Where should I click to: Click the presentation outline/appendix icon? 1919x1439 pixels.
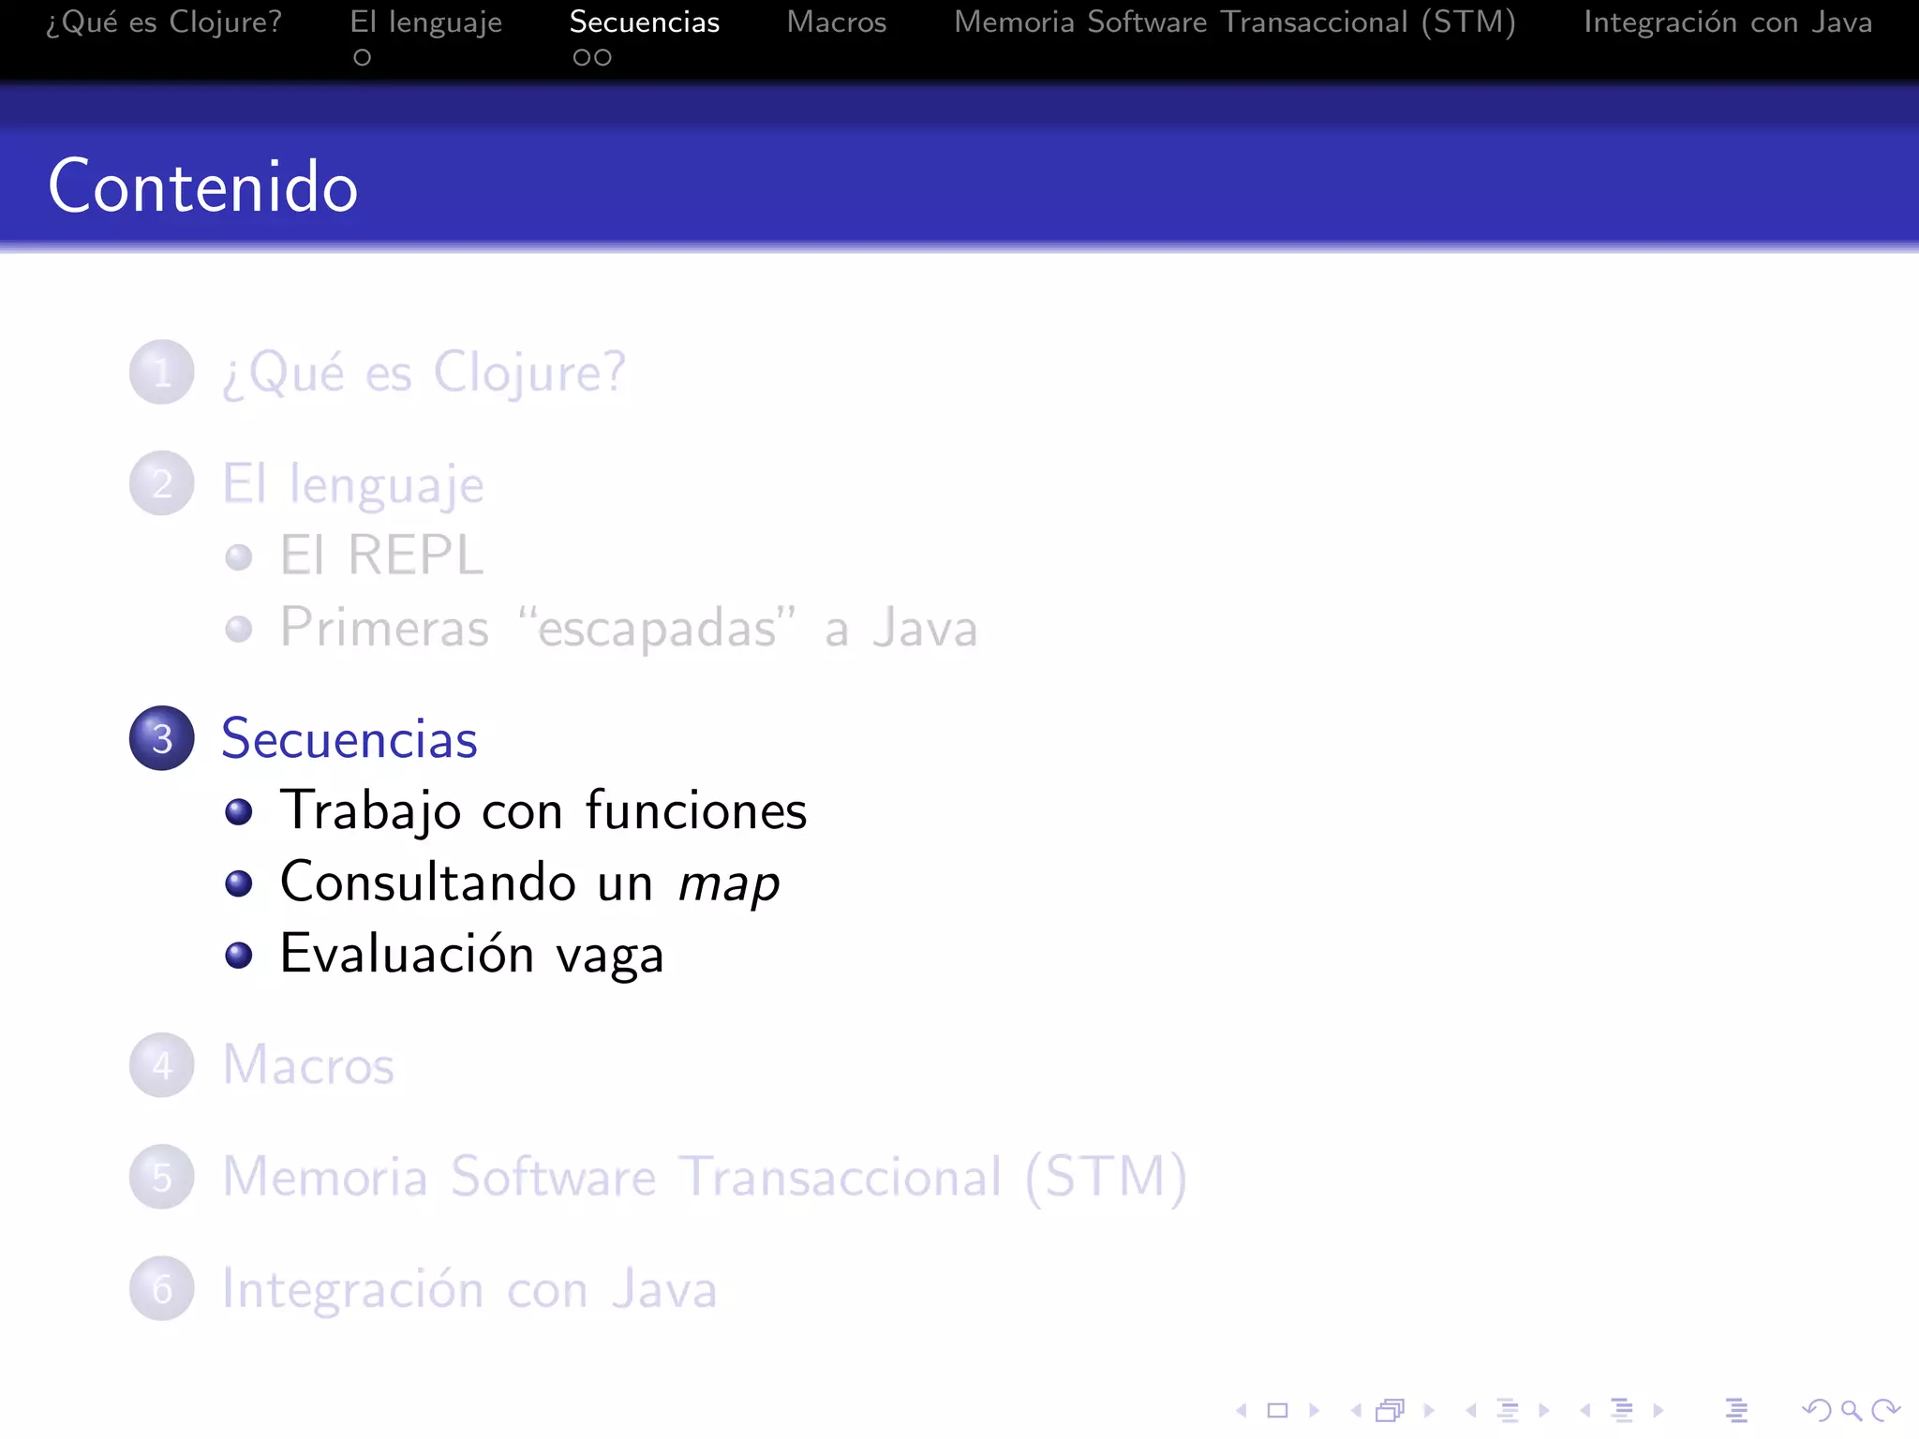pos(1736,1410)
